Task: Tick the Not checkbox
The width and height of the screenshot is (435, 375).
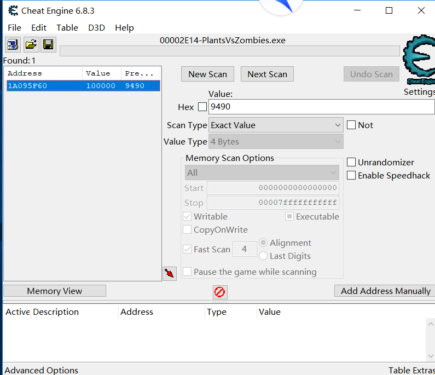Action: coord(351,125)
